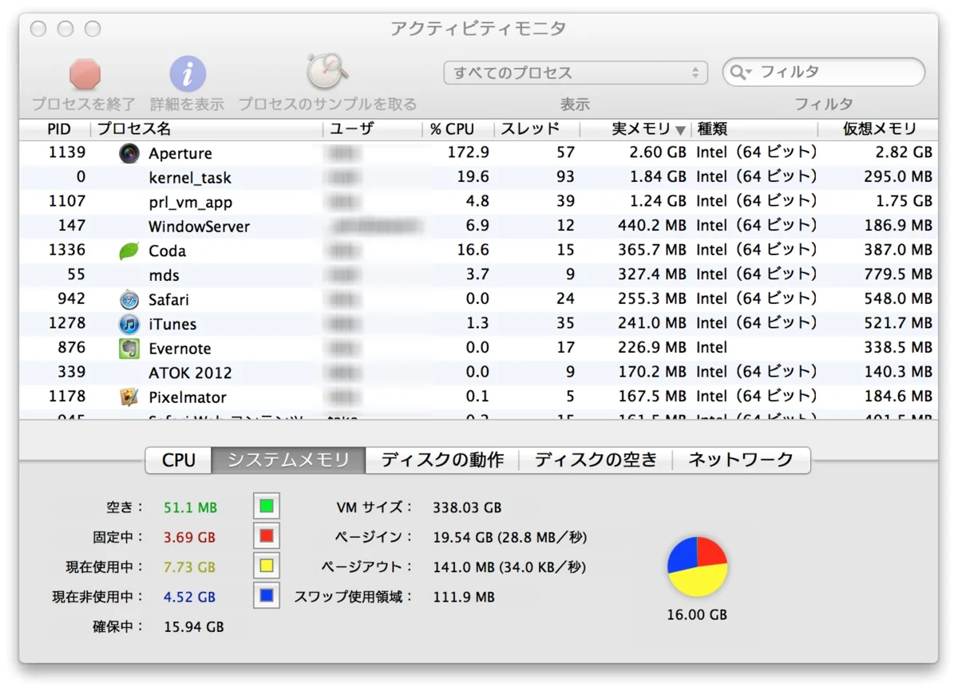Click Evernote's Intel type cell
Image resolution: width=958 pixels, height=691 pixels.
click(x=711, y=348)
